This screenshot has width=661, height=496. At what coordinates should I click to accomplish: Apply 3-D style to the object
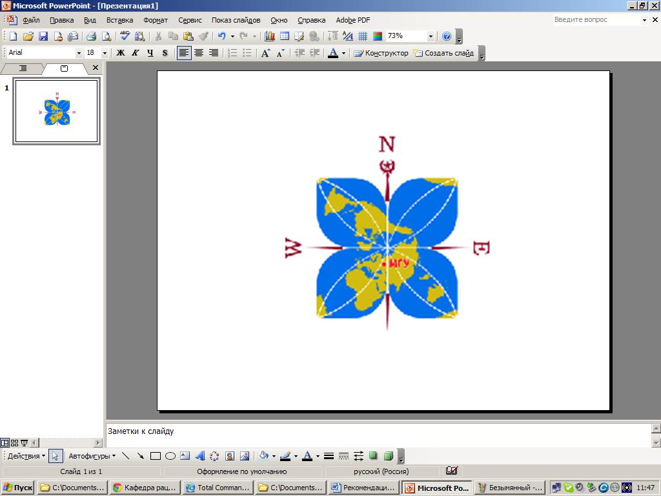[388, 456]
